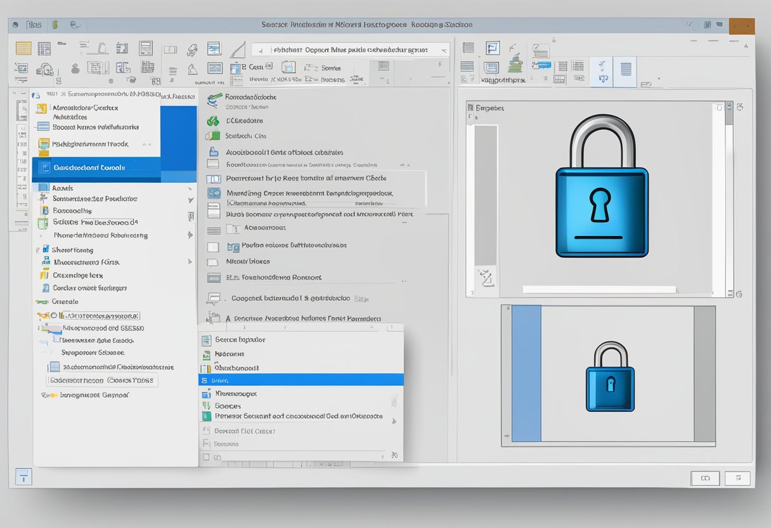Expand the right-pointing chevron on the Agents row
Screen dimensions: 771x528
click(190, 187)
